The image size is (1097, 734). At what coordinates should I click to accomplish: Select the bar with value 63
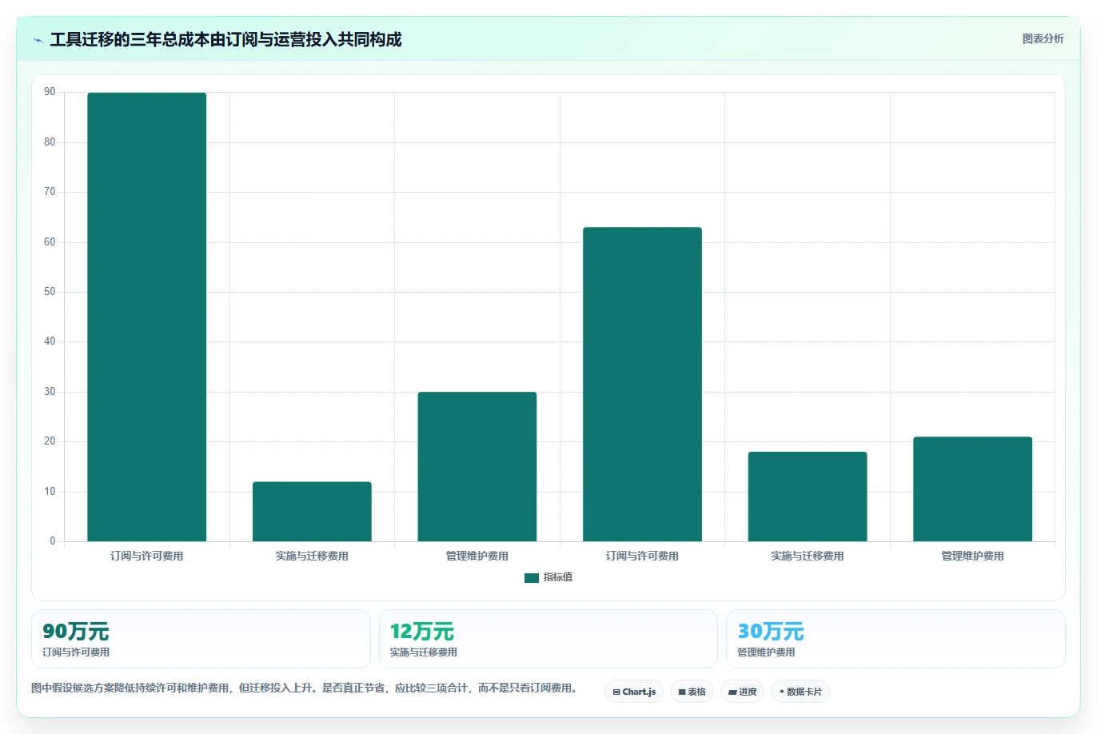pos(642,385)
